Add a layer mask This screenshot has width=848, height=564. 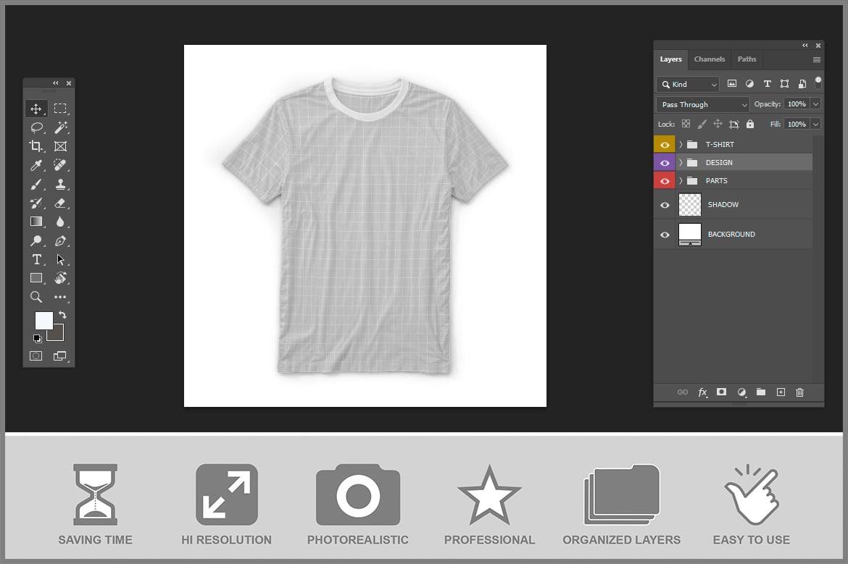point(721,392)
